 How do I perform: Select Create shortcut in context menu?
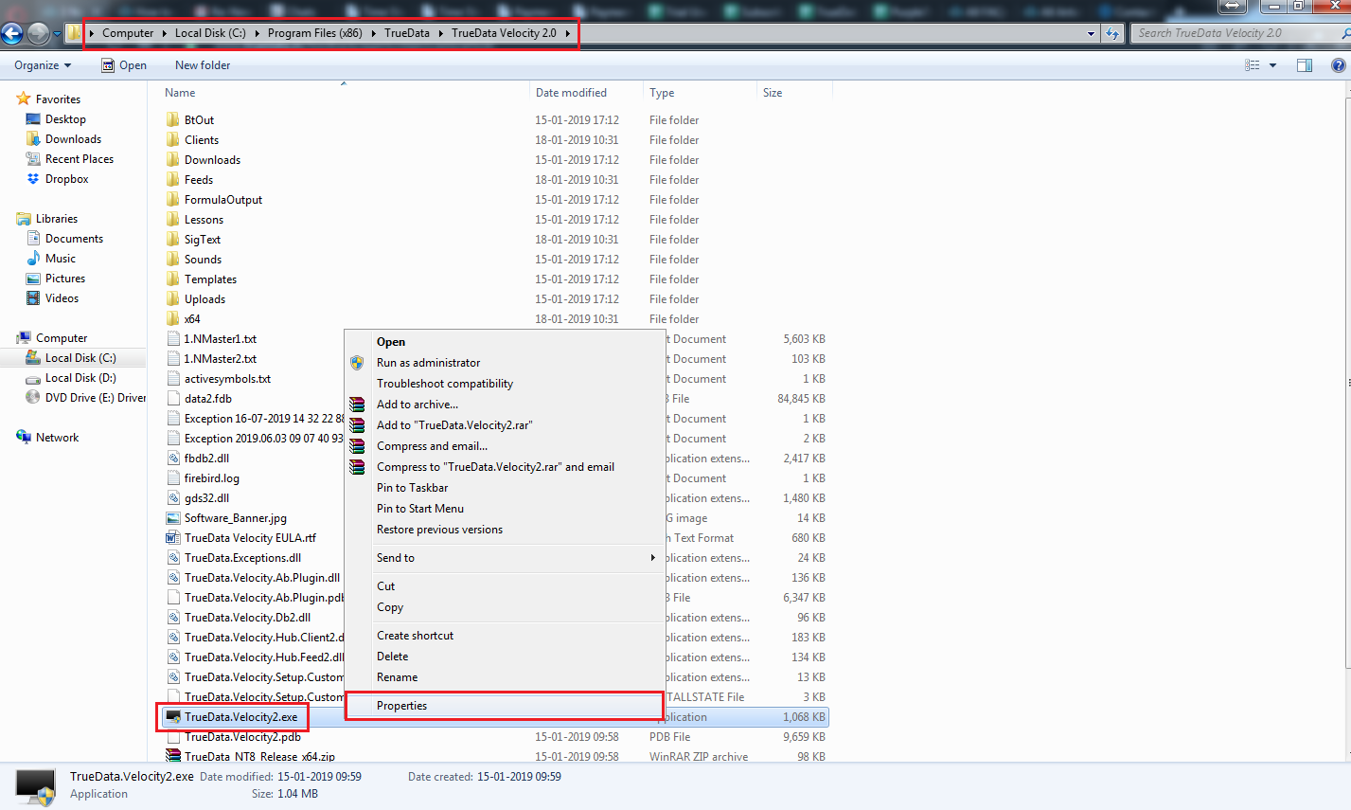[504, 636]
